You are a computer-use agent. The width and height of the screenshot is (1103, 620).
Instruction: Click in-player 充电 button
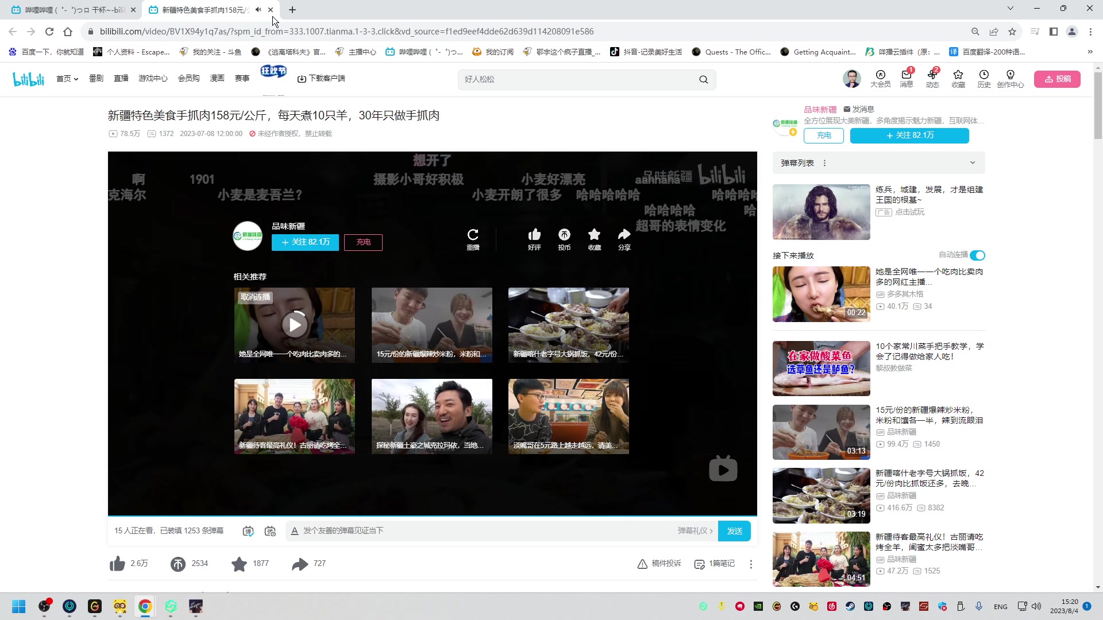click(x=363, y=242)
